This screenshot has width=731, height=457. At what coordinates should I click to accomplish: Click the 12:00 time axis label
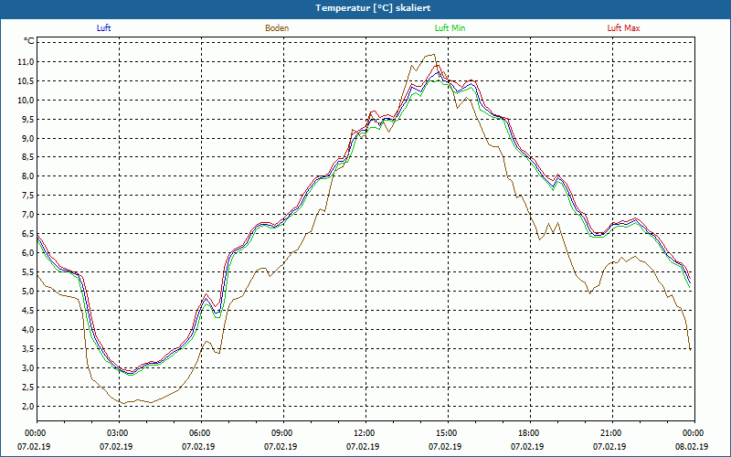tap(365, 433)
